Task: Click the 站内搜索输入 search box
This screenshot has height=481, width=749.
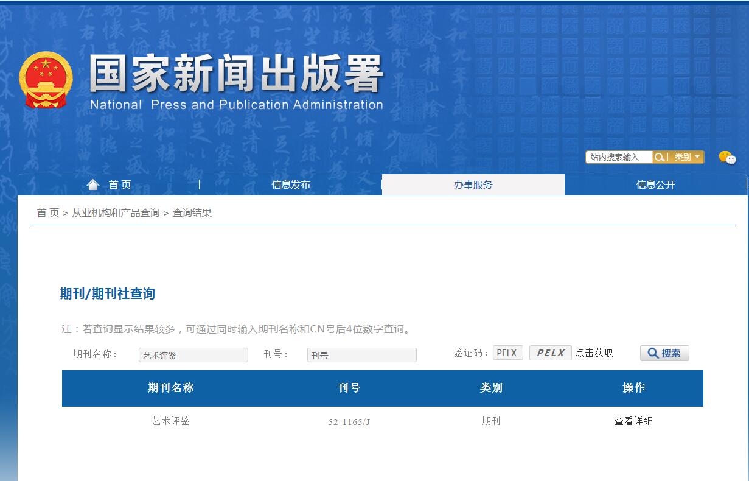Action: (618, 156)
